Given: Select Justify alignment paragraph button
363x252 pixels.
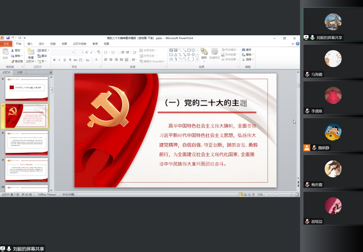Looking at the screenshot, I should point(122,60).
